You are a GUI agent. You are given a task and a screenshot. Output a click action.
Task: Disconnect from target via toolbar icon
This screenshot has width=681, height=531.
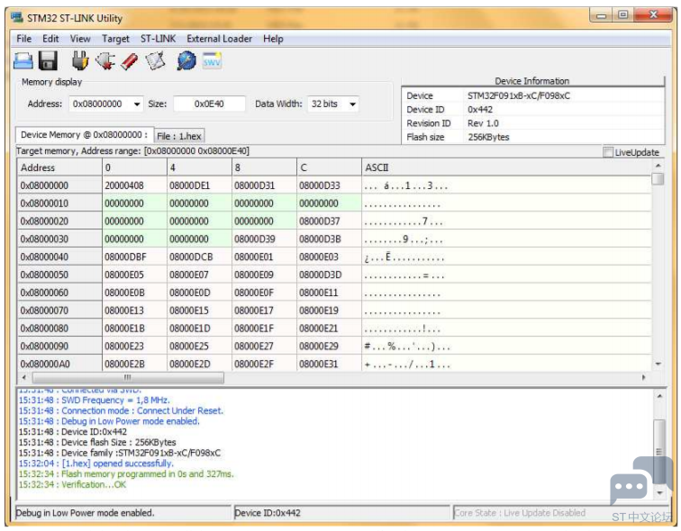pos(105,60)
